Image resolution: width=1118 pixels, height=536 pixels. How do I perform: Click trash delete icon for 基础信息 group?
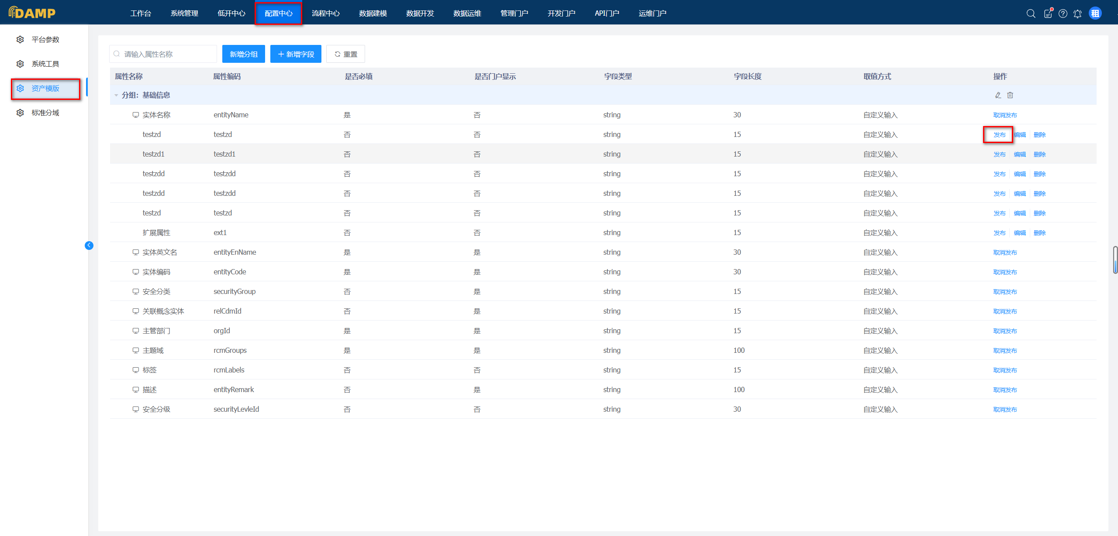1010,95
